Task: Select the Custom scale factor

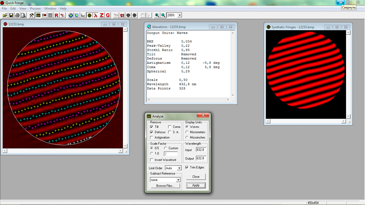Action: point(165,148)
